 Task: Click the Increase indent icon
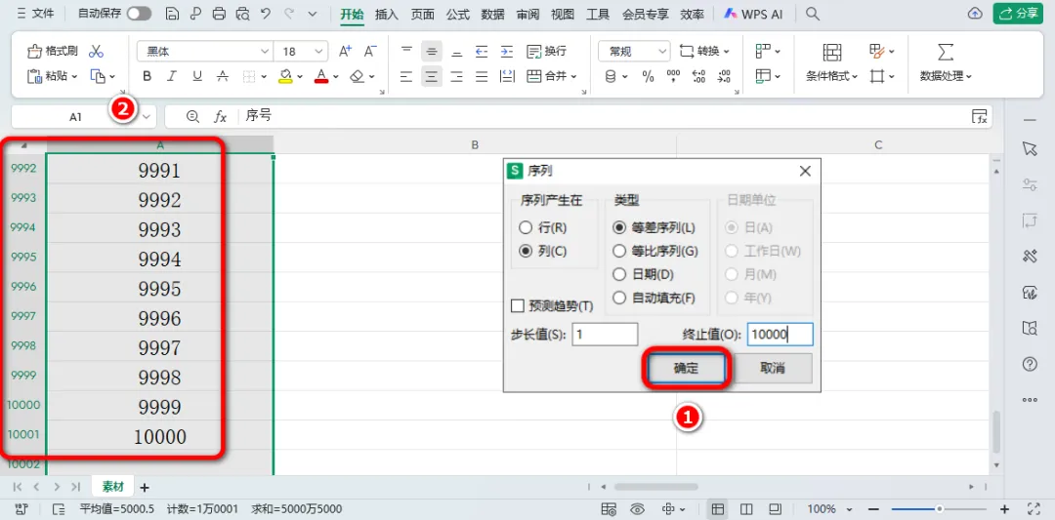click(x=507, y=51)
